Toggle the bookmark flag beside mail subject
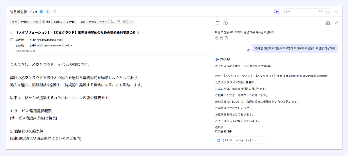Viewport: 348px width, 156px height. tap(12, 33)
